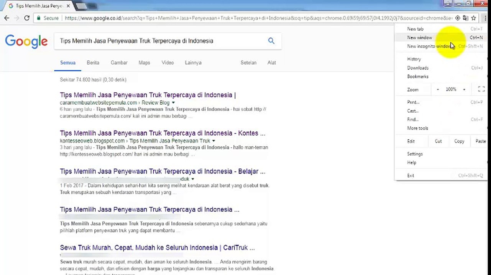Click the Google logo
Screen dimensions: 491x275
pos(26,41)
